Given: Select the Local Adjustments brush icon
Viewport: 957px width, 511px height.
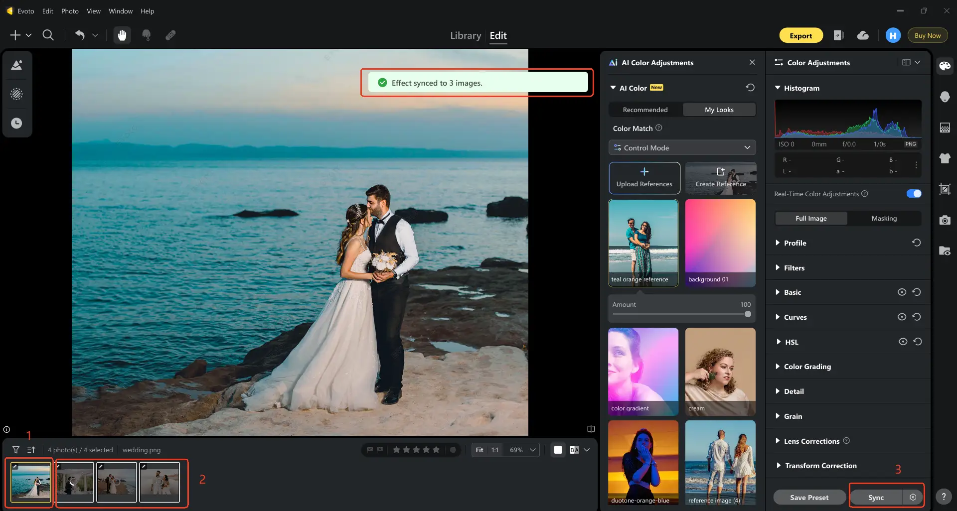Looking at the screenshot, I should [x=16, y=94].
